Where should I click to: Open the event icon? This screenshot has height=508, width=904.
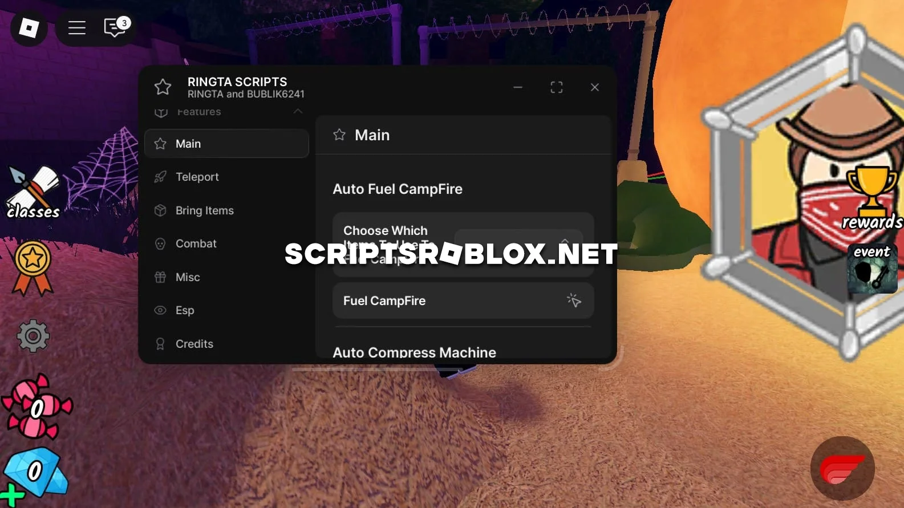[x=871, y=269]
